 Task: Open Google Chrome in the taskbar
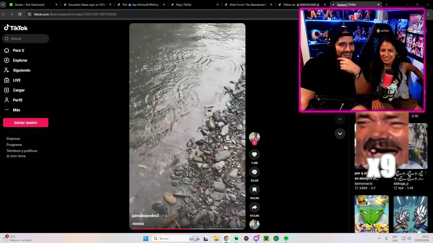226,239
